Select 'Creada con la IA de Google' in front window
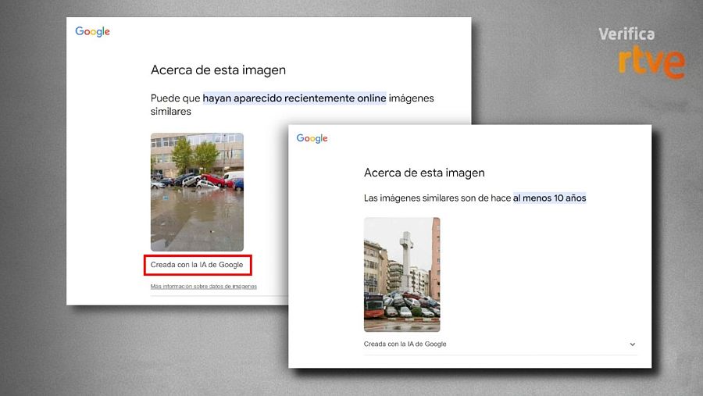 click(x=405, y=344)
